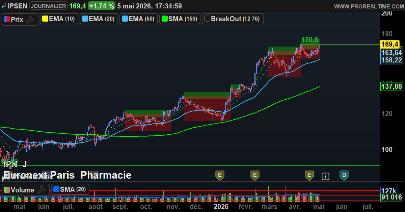Image resolution: width=405 pixels, height=212 pixels.
Task: Toggle the BreakOut indicator checkbox
Action: 207,19
